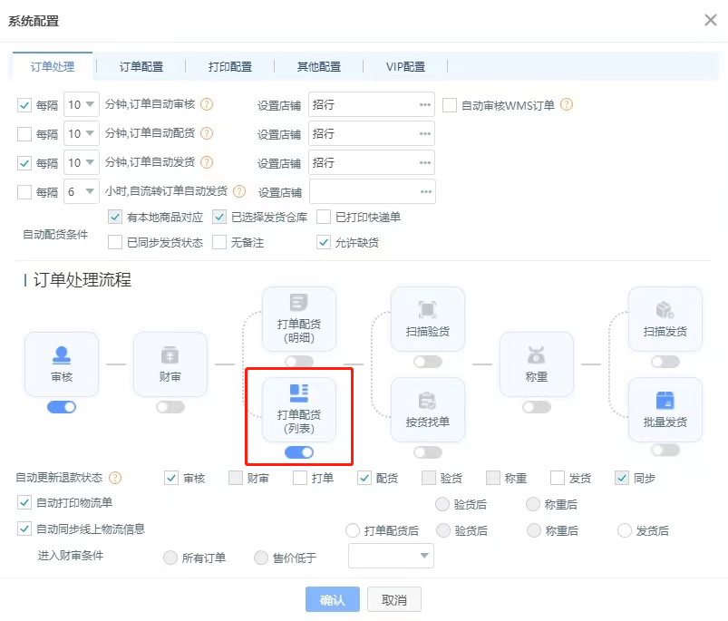Check 自动审核WMS订单 checkbox

(x=450, y=105)
